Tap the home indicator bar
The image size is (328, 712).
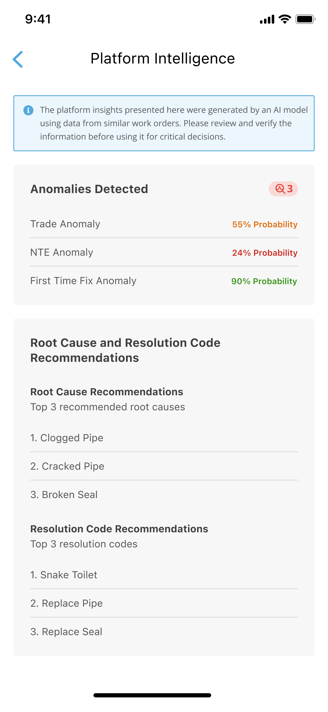pos(152,695)
